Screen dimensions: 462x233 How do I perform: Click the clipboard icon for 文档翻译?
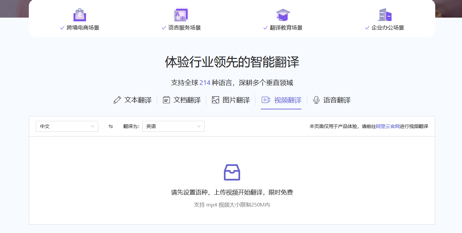(166, 100)
